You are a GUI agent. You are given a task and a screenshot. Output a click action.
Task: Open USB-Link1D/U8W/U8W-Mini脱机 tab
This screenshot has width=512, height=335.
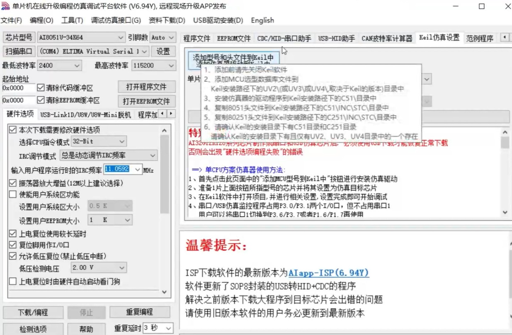pyautogui.click(x=85, y=114)
